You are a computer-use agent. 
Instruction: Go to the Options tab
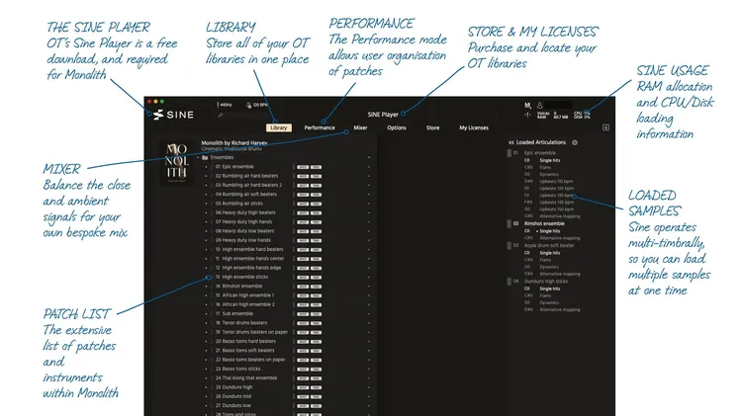pyautogui.click(x=397, y=127)
